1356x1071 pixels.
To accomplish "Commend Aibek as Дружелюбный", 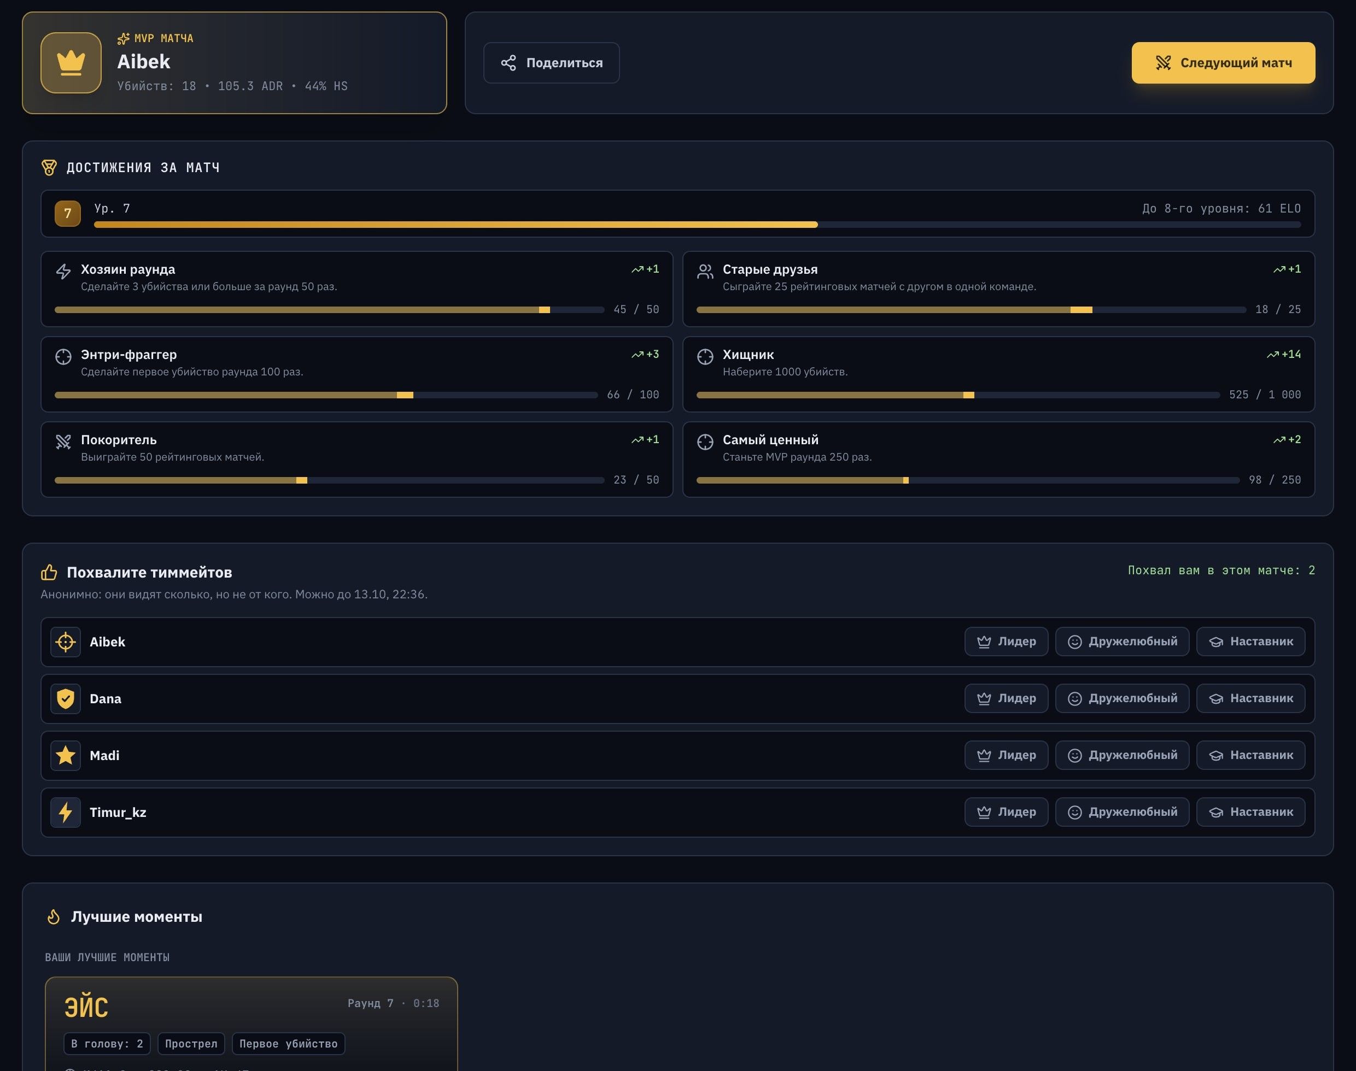I will coord(1122,642).
